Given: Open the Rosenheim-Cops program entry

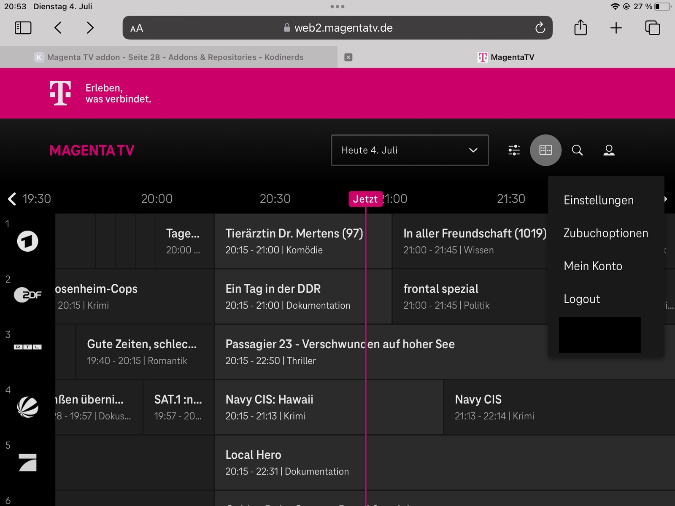Looking at the screenshot, I should (x=134, y=296).
